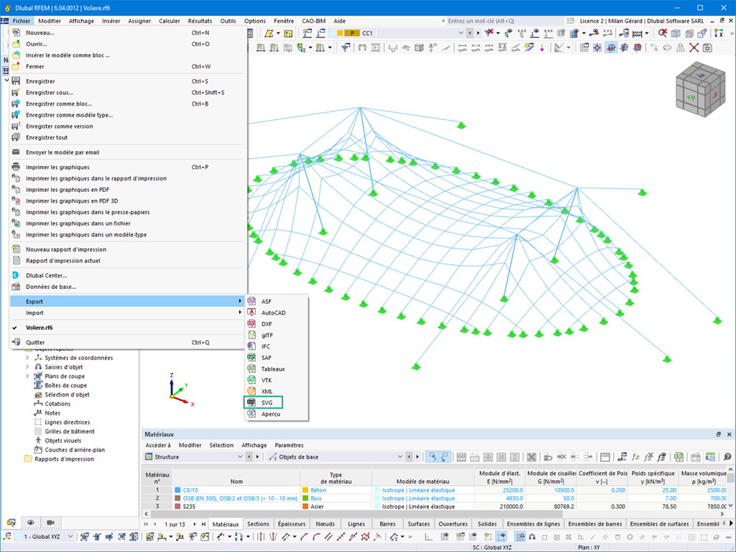Click the Dlubal Center icon
The width and height of the screenshot is (736, 552).
16,275
